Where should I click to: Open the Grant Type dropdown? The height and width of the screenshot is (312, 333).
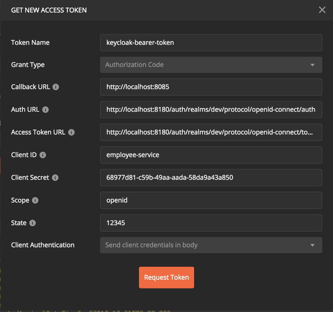click(x=210, y=65)
